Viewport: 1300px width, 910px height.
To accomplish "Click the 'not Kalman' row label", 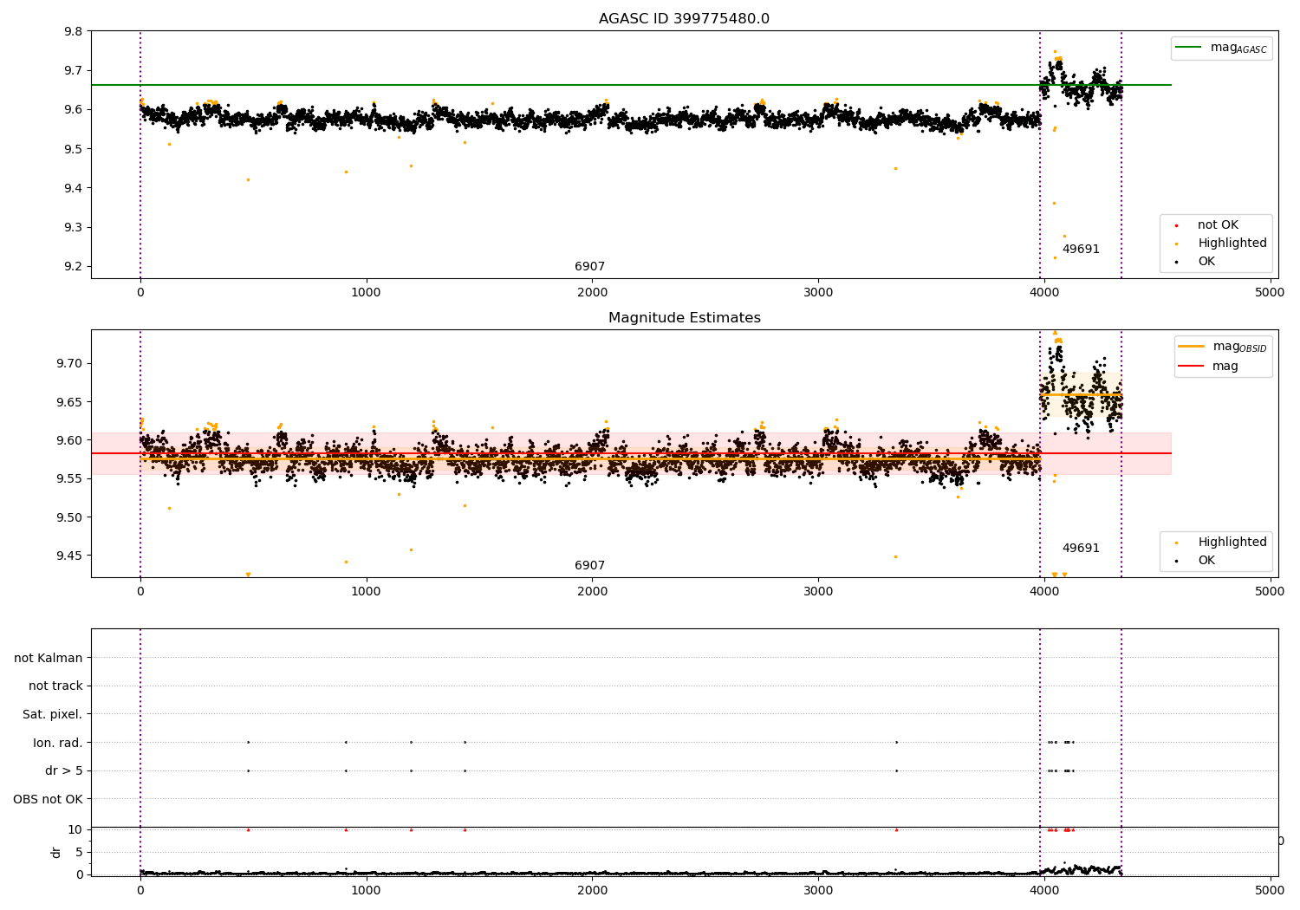I will (49, 658).
